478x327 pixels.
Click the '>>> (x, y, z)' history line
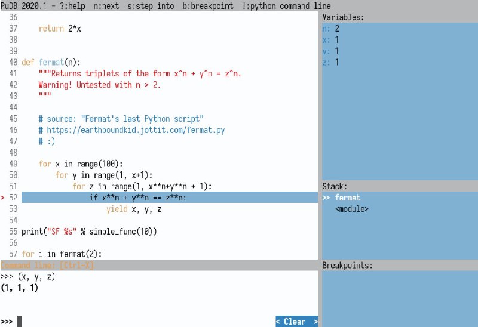[x=27, y=277]
